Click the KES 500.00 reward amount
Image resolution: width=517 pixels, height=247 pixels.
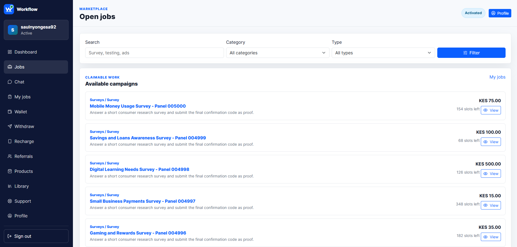[488, 164]
